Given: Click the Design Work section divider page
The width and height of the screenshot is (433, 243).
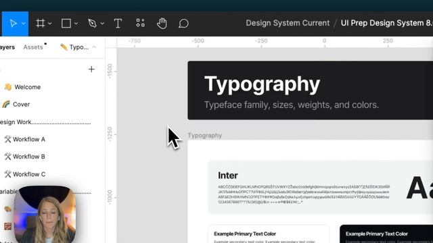Looking at the screenshot, I should tap(45, 122).
